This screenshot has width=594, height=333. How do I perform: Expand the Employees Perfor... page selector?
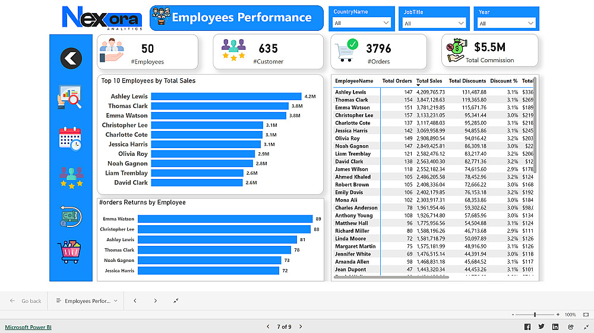coord(87,301)
